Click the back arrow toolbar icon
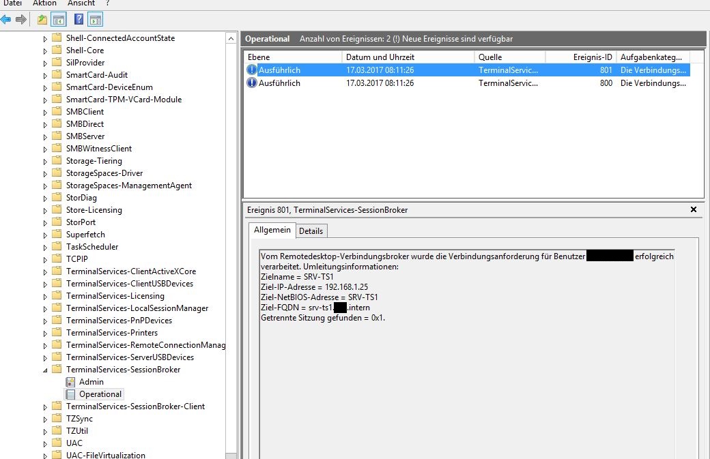 pyautogui.click(x=6, y=20)
